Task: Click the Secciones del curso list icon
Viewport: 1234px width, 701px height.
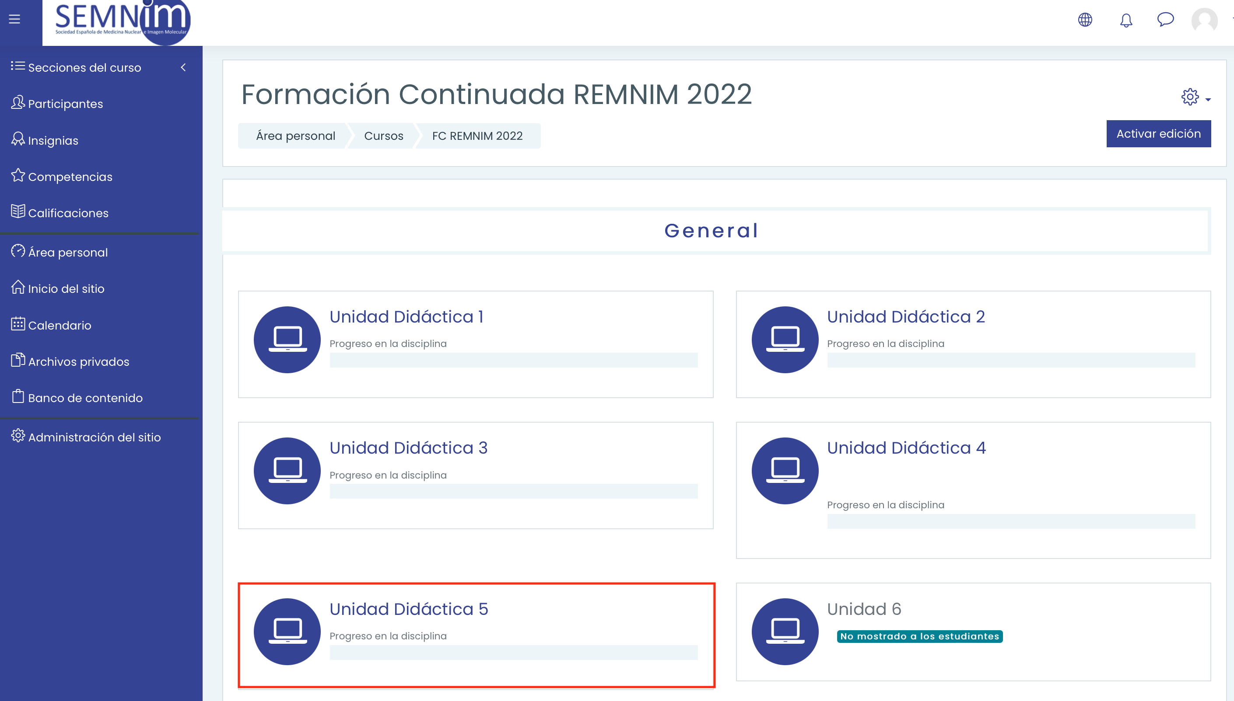Action: [18, 66]
